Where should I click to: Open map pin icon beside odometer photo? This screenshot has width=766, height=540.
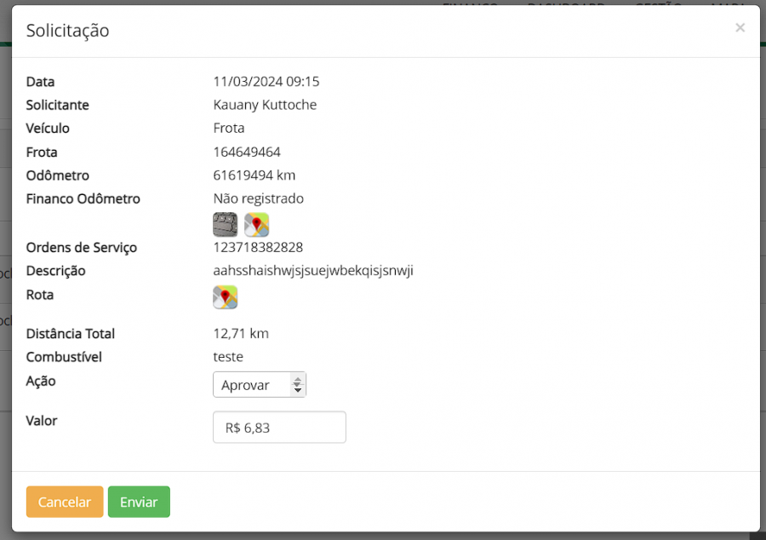coord(256,225)
